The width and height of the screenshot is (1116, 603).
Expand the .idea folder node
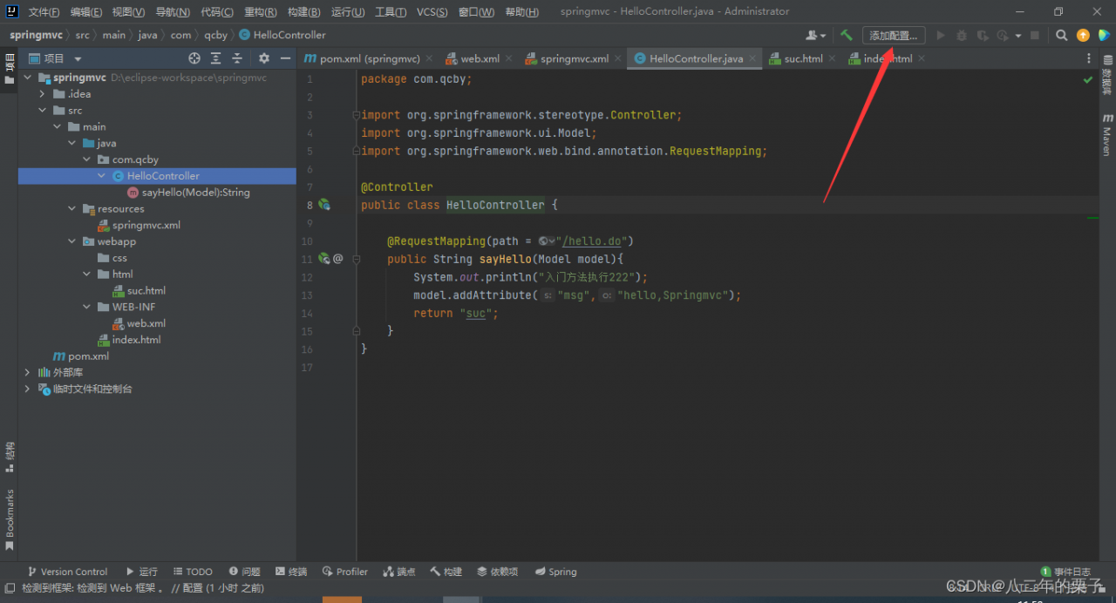[x=42, y=94]
